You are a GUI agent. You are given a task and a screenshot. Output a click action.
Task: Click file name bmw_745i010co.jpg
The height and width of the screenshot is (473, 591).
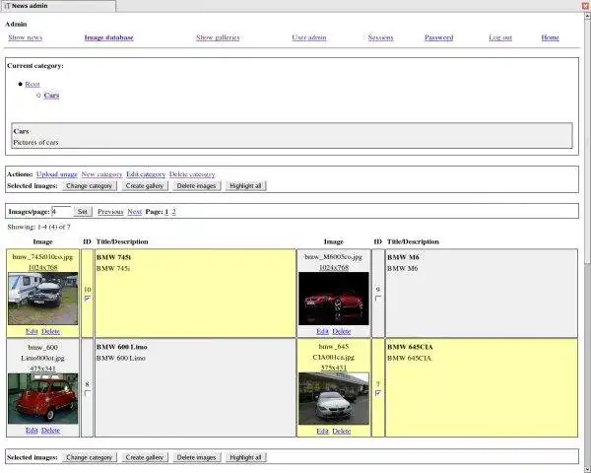click(x=43, y=257)
